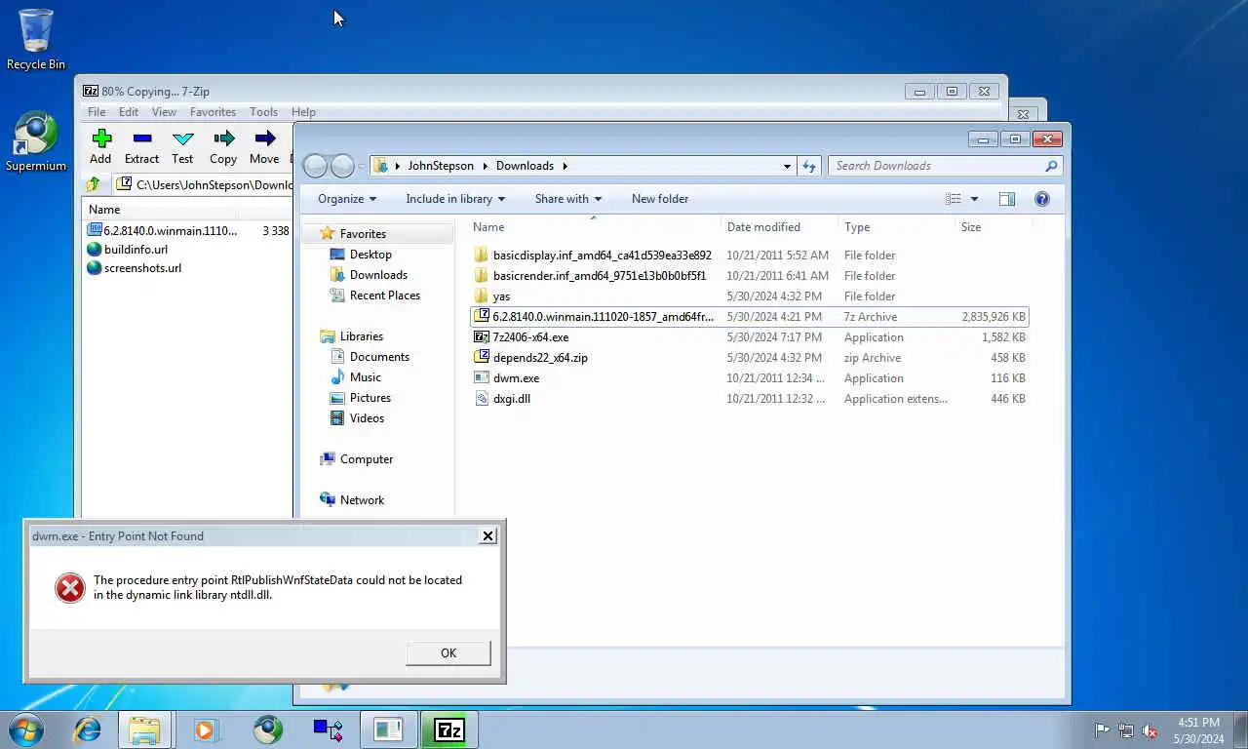
Task: Select the basicrender.inf_amd64 folder
Action: 599,276
